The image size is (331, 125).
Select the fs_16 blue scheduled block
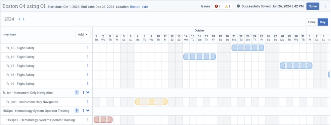point(200,57)
